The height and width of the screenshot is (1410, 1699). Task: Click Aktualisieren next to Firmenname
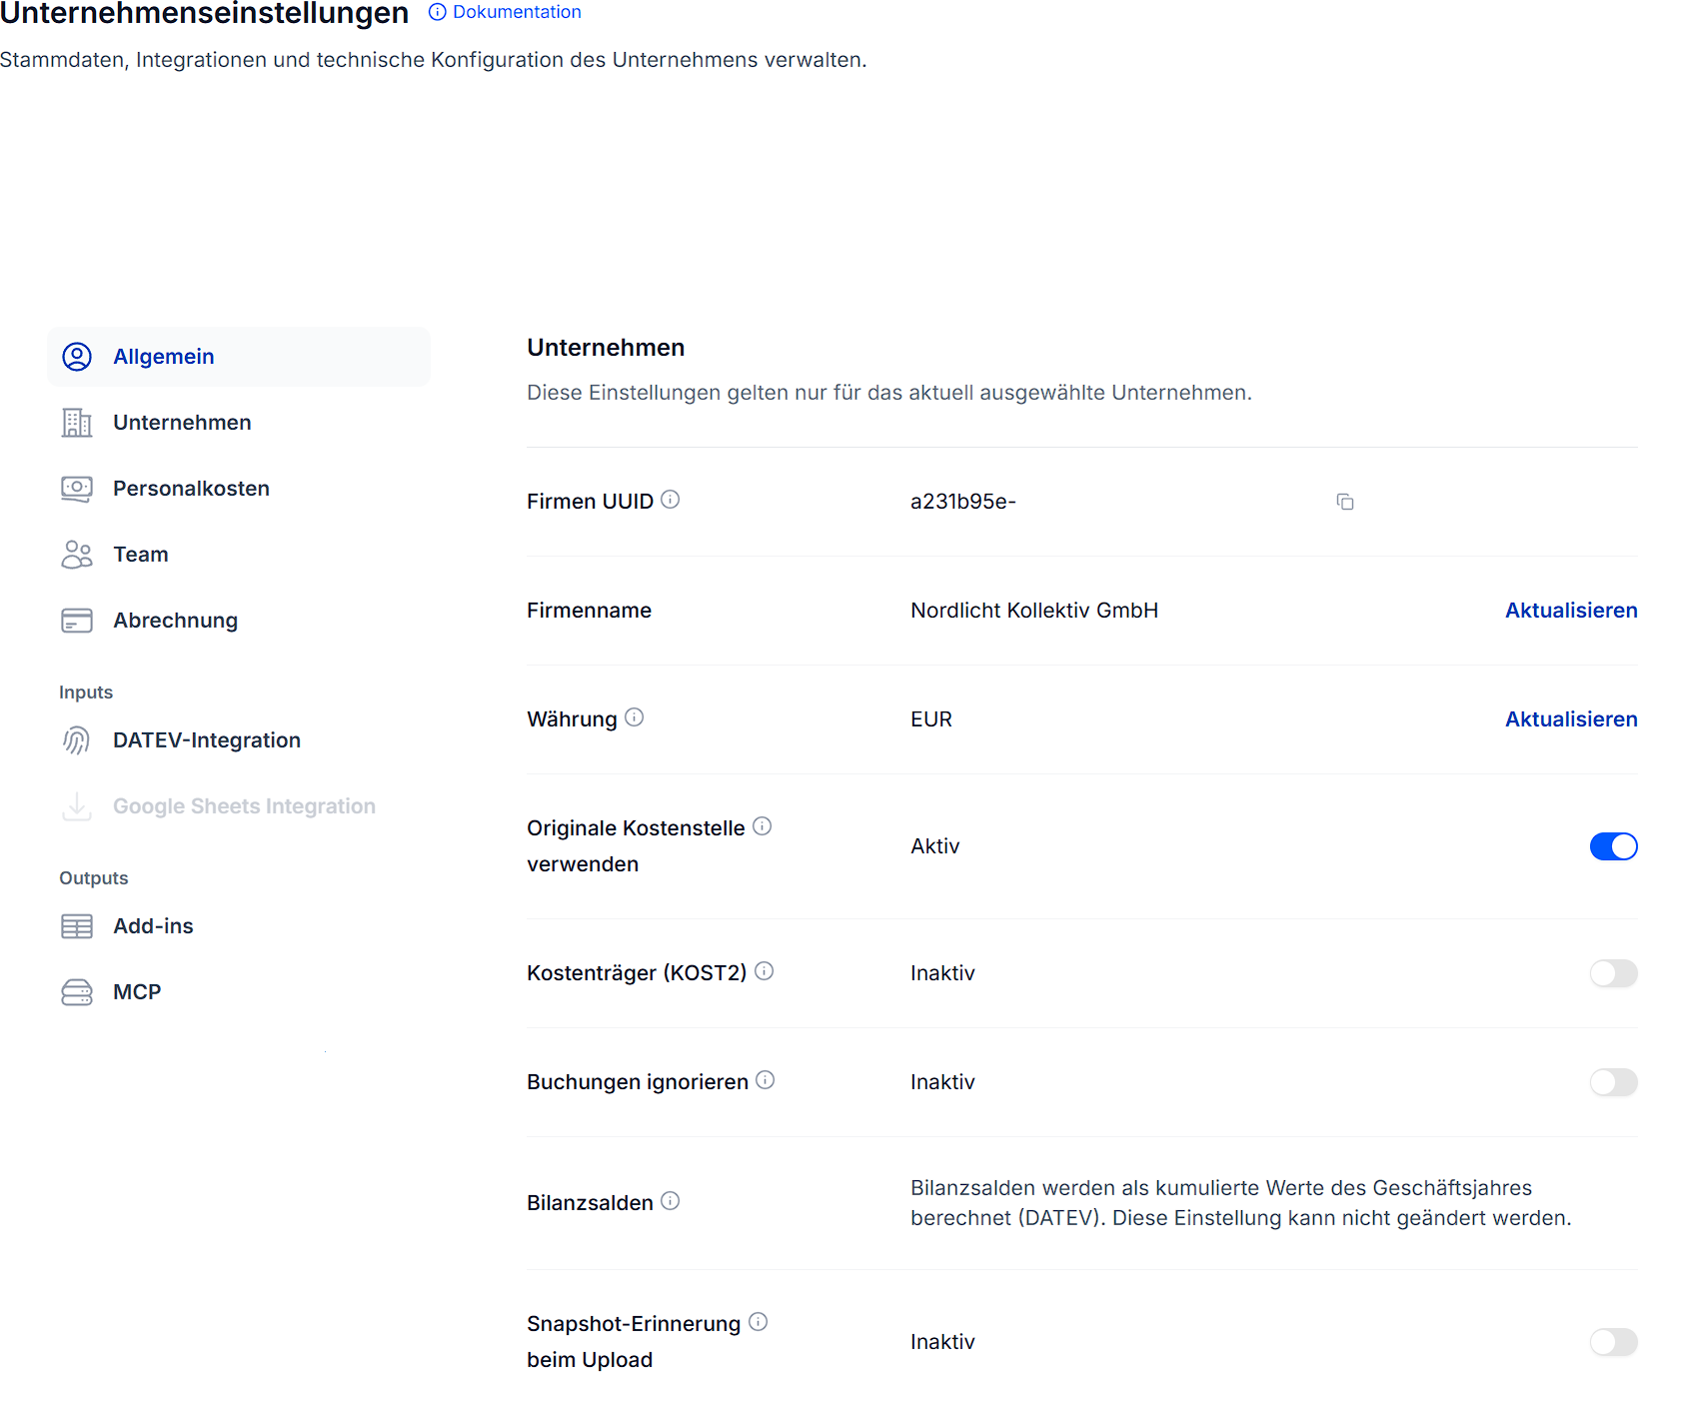(1571, 611)
